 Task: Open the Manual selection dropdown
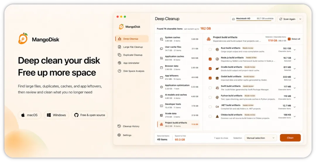[x=261, y=138]
